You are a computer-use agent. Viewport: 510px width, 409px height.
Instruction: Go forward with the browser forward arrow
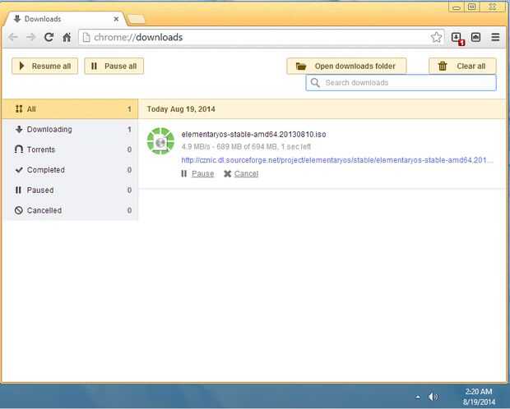pos(31,37)
